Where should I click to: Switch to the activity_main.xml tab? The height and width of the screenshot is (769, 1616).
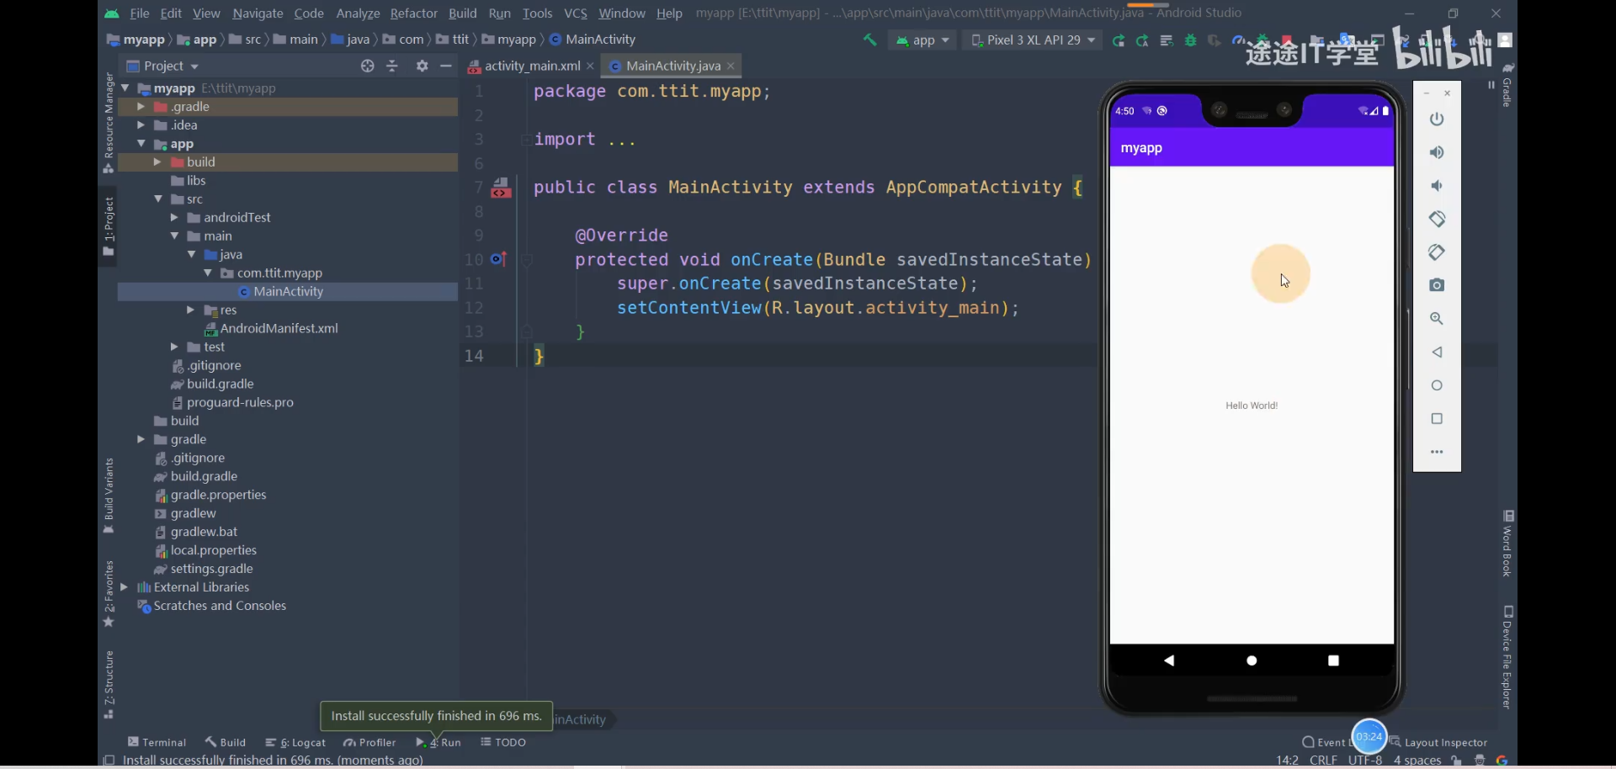(532, 66)
